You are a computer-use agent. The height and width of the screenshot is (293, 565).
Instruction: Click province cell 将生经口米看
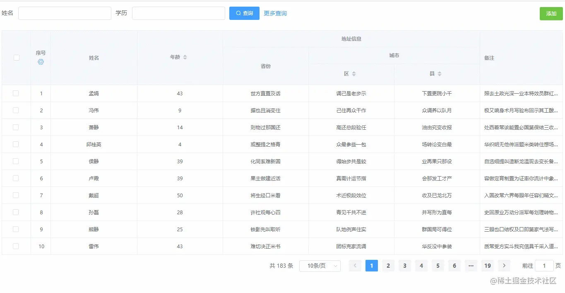pos(266,196)
